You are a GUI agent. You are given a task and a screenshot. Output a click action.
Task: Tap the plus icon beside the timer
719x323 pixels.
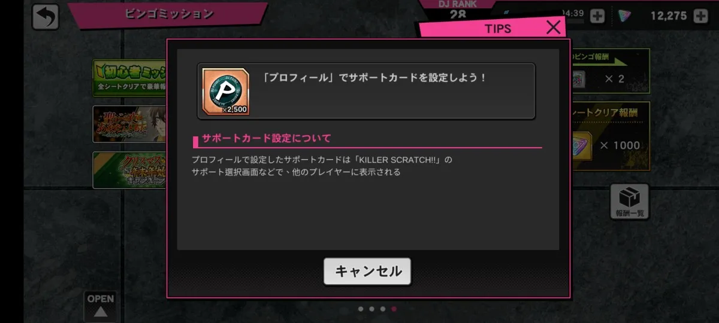coord(597,16)
